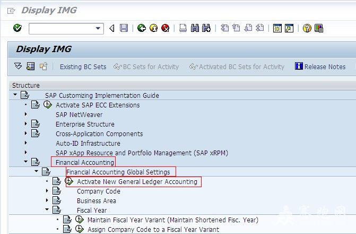Go to Next Page icon
Screen dimensions: 356x234
pyautogui.click(x=248, y=28)
